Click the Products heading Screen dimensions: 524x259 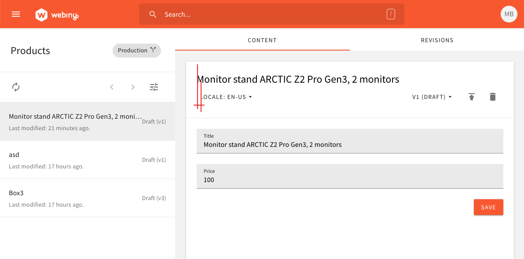pos(30,51)
